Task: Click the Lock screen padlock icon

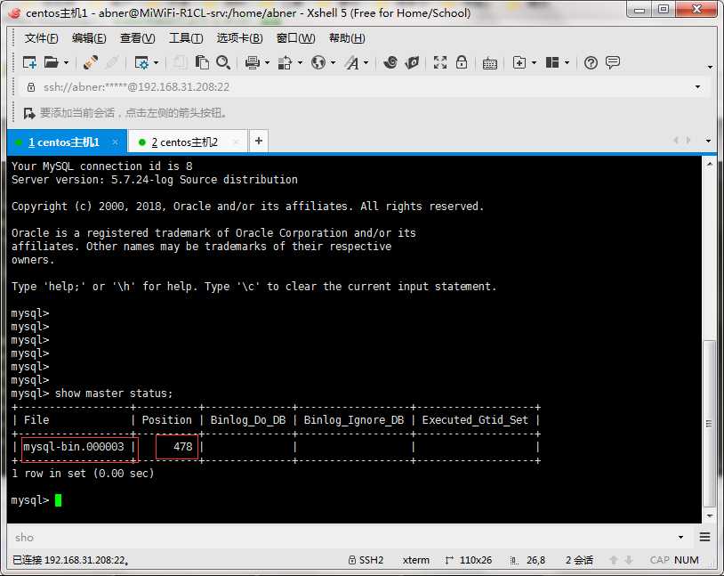Action: 462,62
